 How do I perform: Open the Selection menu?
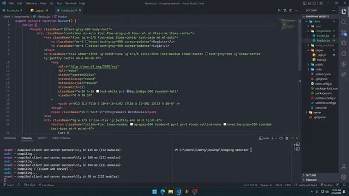pos(31,3)
